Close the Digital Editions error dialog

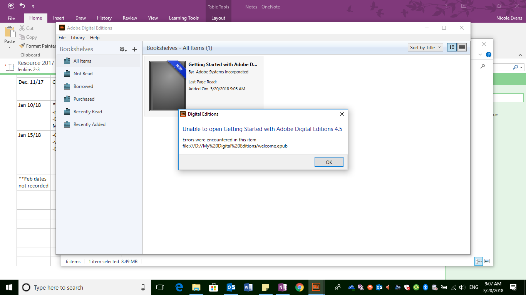[x=342, y=114]
